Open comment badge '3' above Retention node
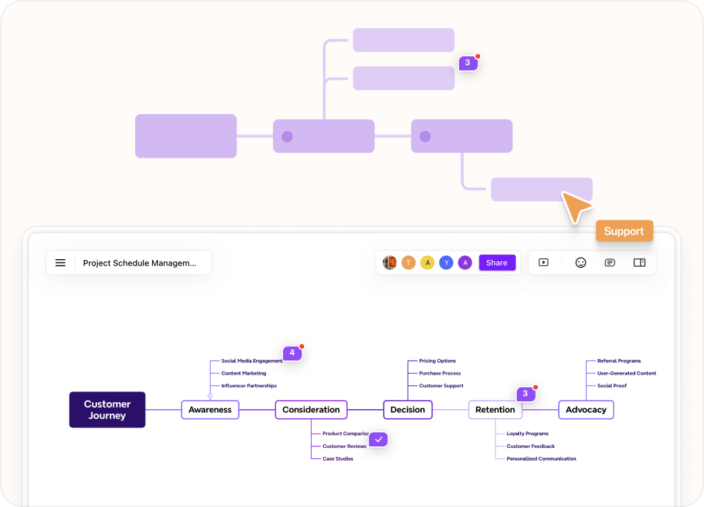The image size is (704, 507). click(525, 394)
